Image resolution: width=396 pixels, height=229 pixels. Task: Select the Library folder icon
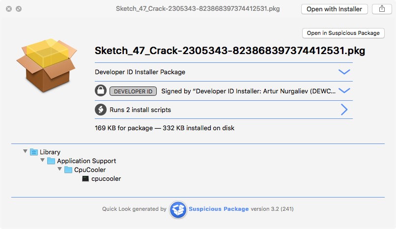pyautogui.click(x=34, y=152)
